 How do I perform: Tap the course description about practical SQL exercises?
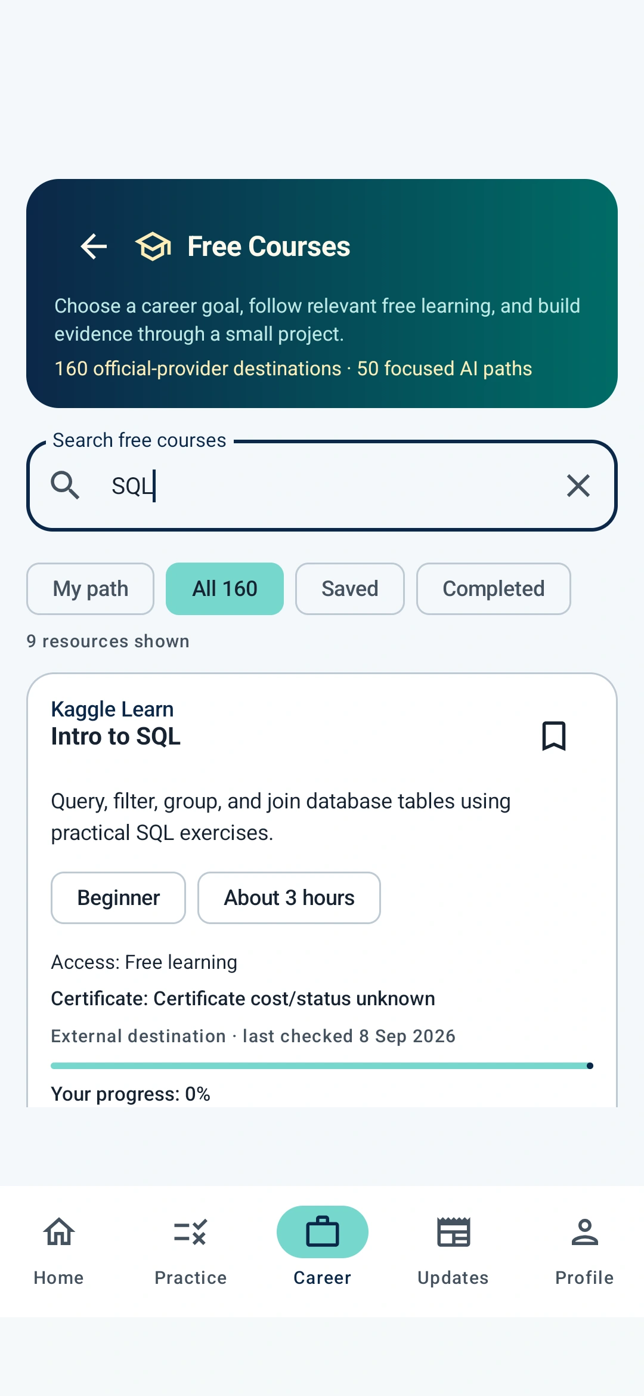pos(281,817)
